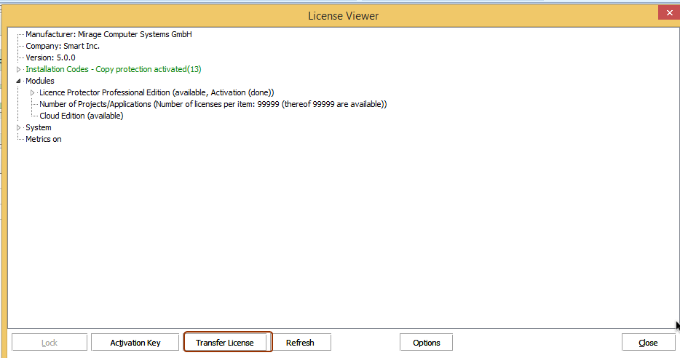Select the Company: Smart Inc. row
This screenshot has height=358, width=680.
[x=63, y=46]
